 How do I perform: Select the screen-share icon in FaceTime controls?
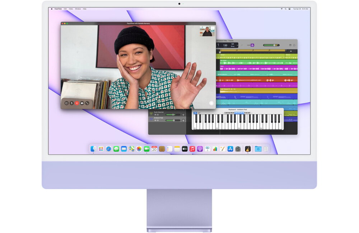coord(87,103)
